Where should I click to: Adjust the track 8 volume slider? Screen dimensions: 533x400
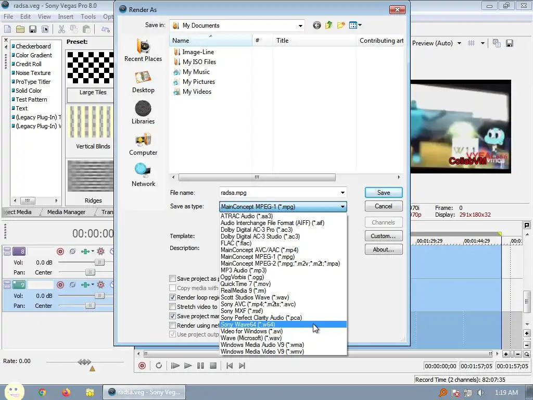pos(99,262)
